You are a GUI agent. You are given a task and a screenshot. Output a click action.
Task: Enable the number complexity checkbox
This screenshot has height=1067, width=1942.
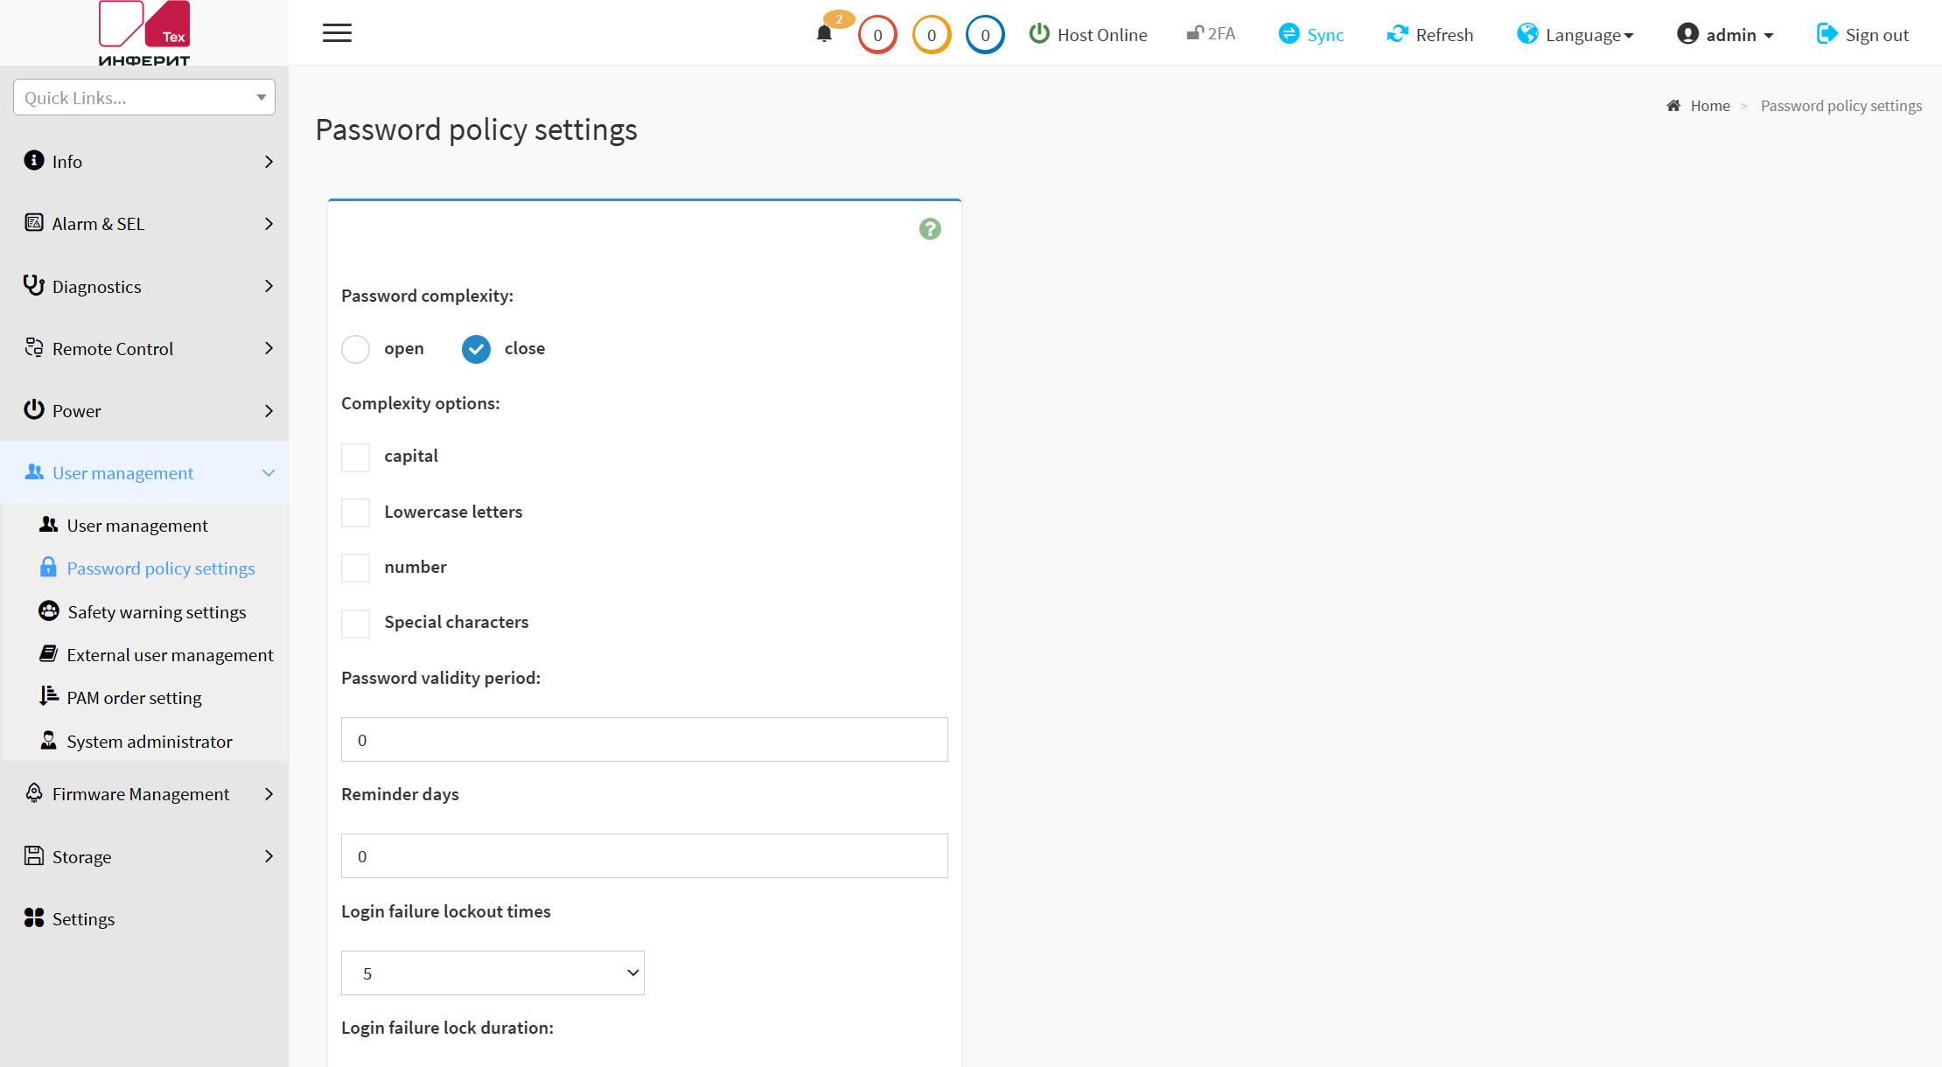click(355, 568)
